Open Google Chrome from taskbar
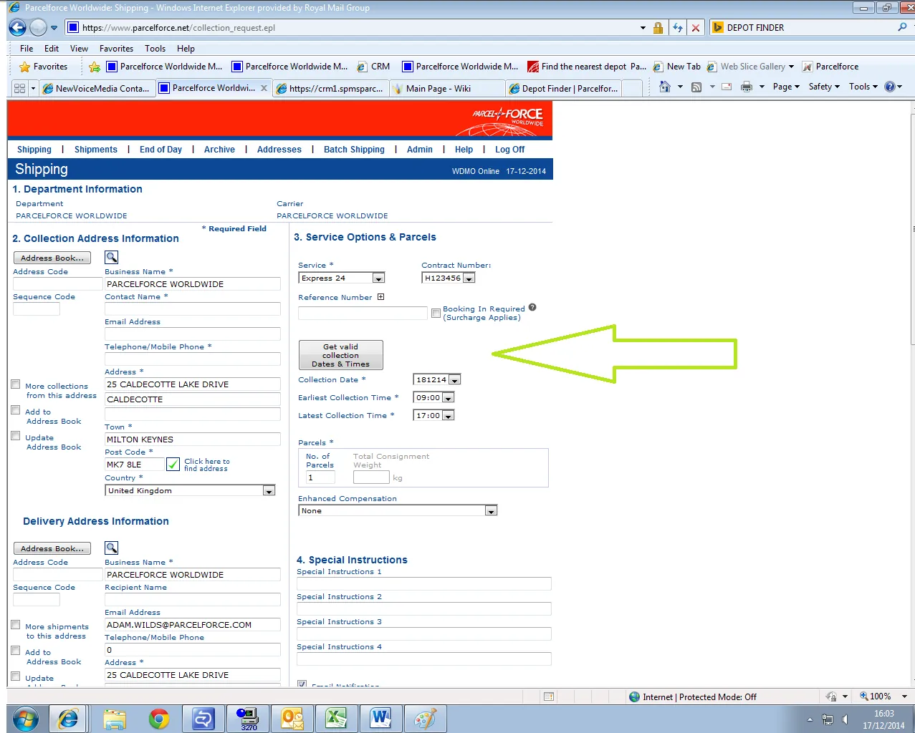Screen dimensions: 915x733 click(158, 719)
